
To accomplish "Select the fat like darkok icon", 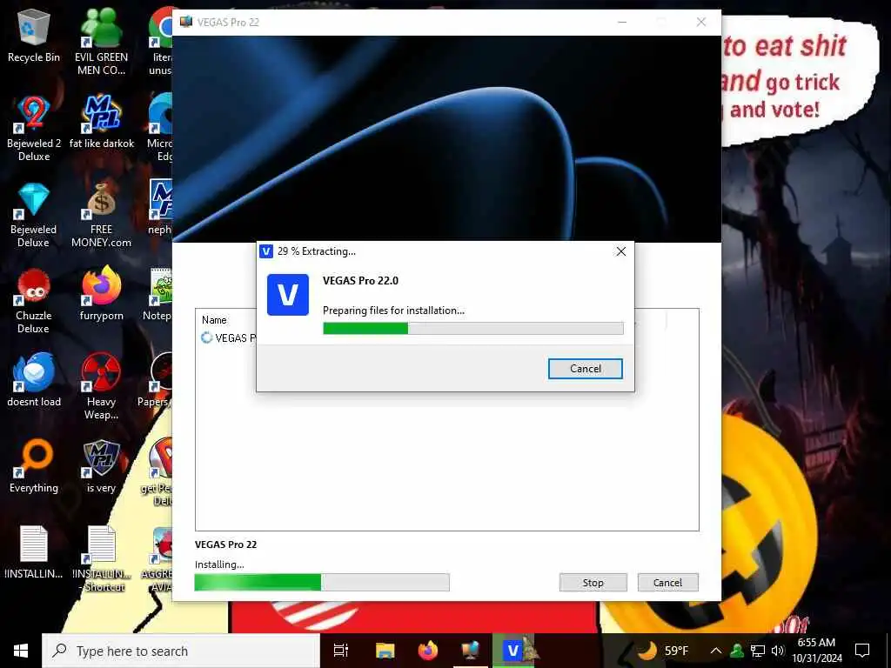I will [101, 122].
